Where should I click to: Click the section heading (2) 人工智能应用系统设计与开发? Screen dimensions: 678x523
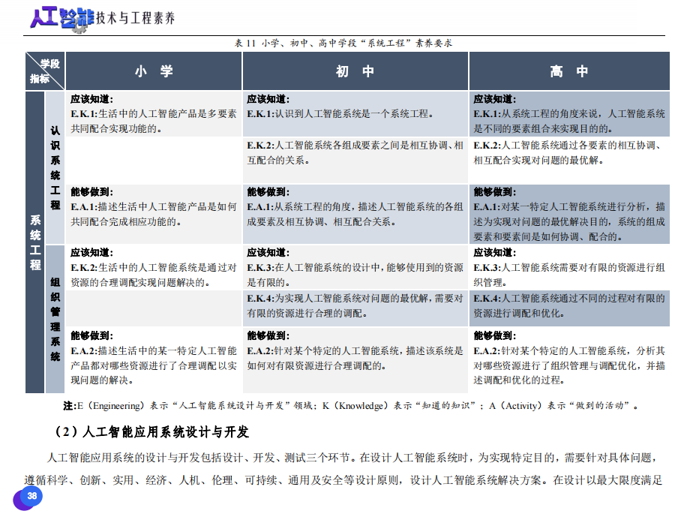click(x=151, y=432)
